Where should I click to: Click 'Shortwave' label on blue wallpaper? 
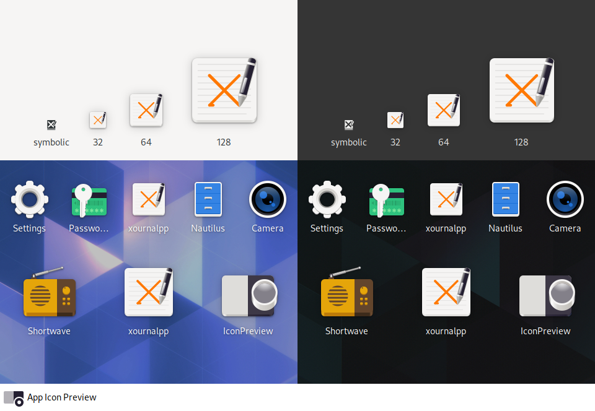point(49,331)
